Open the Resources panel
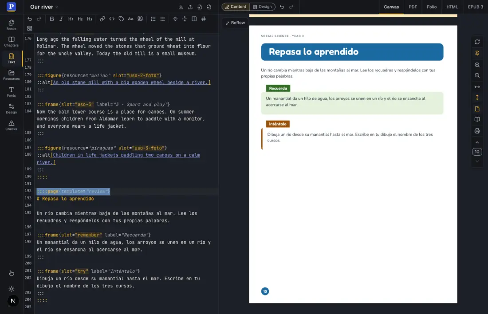Viewport: 488px width, 314px height. 11,75
